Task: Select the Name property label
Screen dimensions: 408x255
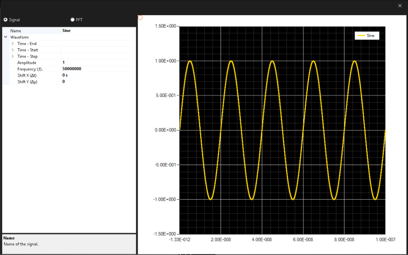Action: point(16,30)
